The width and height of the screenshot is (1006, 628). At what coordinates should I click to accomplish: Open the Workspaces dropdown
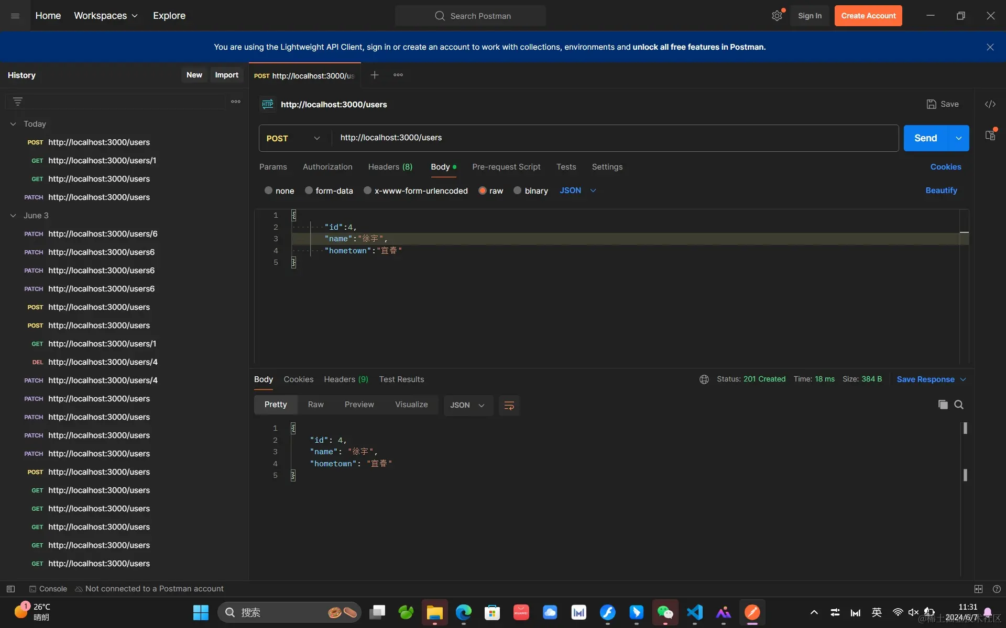106,16
